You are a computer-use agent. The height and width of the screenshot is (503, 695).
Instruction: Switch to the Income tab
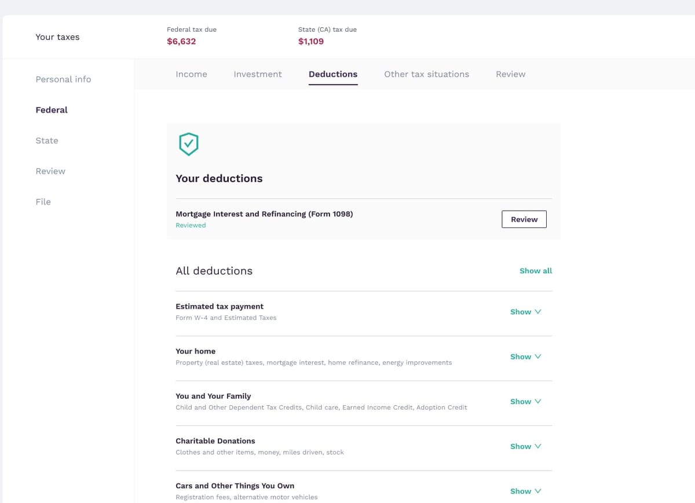pos(191,74)
